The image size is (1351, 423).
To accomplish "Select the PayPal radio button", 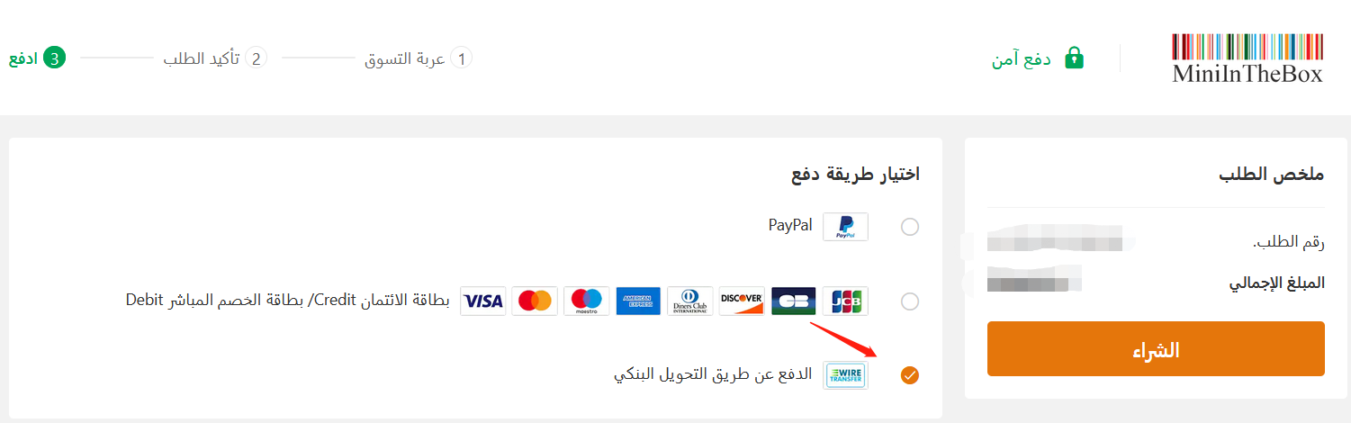I will [x=910, y=227].
